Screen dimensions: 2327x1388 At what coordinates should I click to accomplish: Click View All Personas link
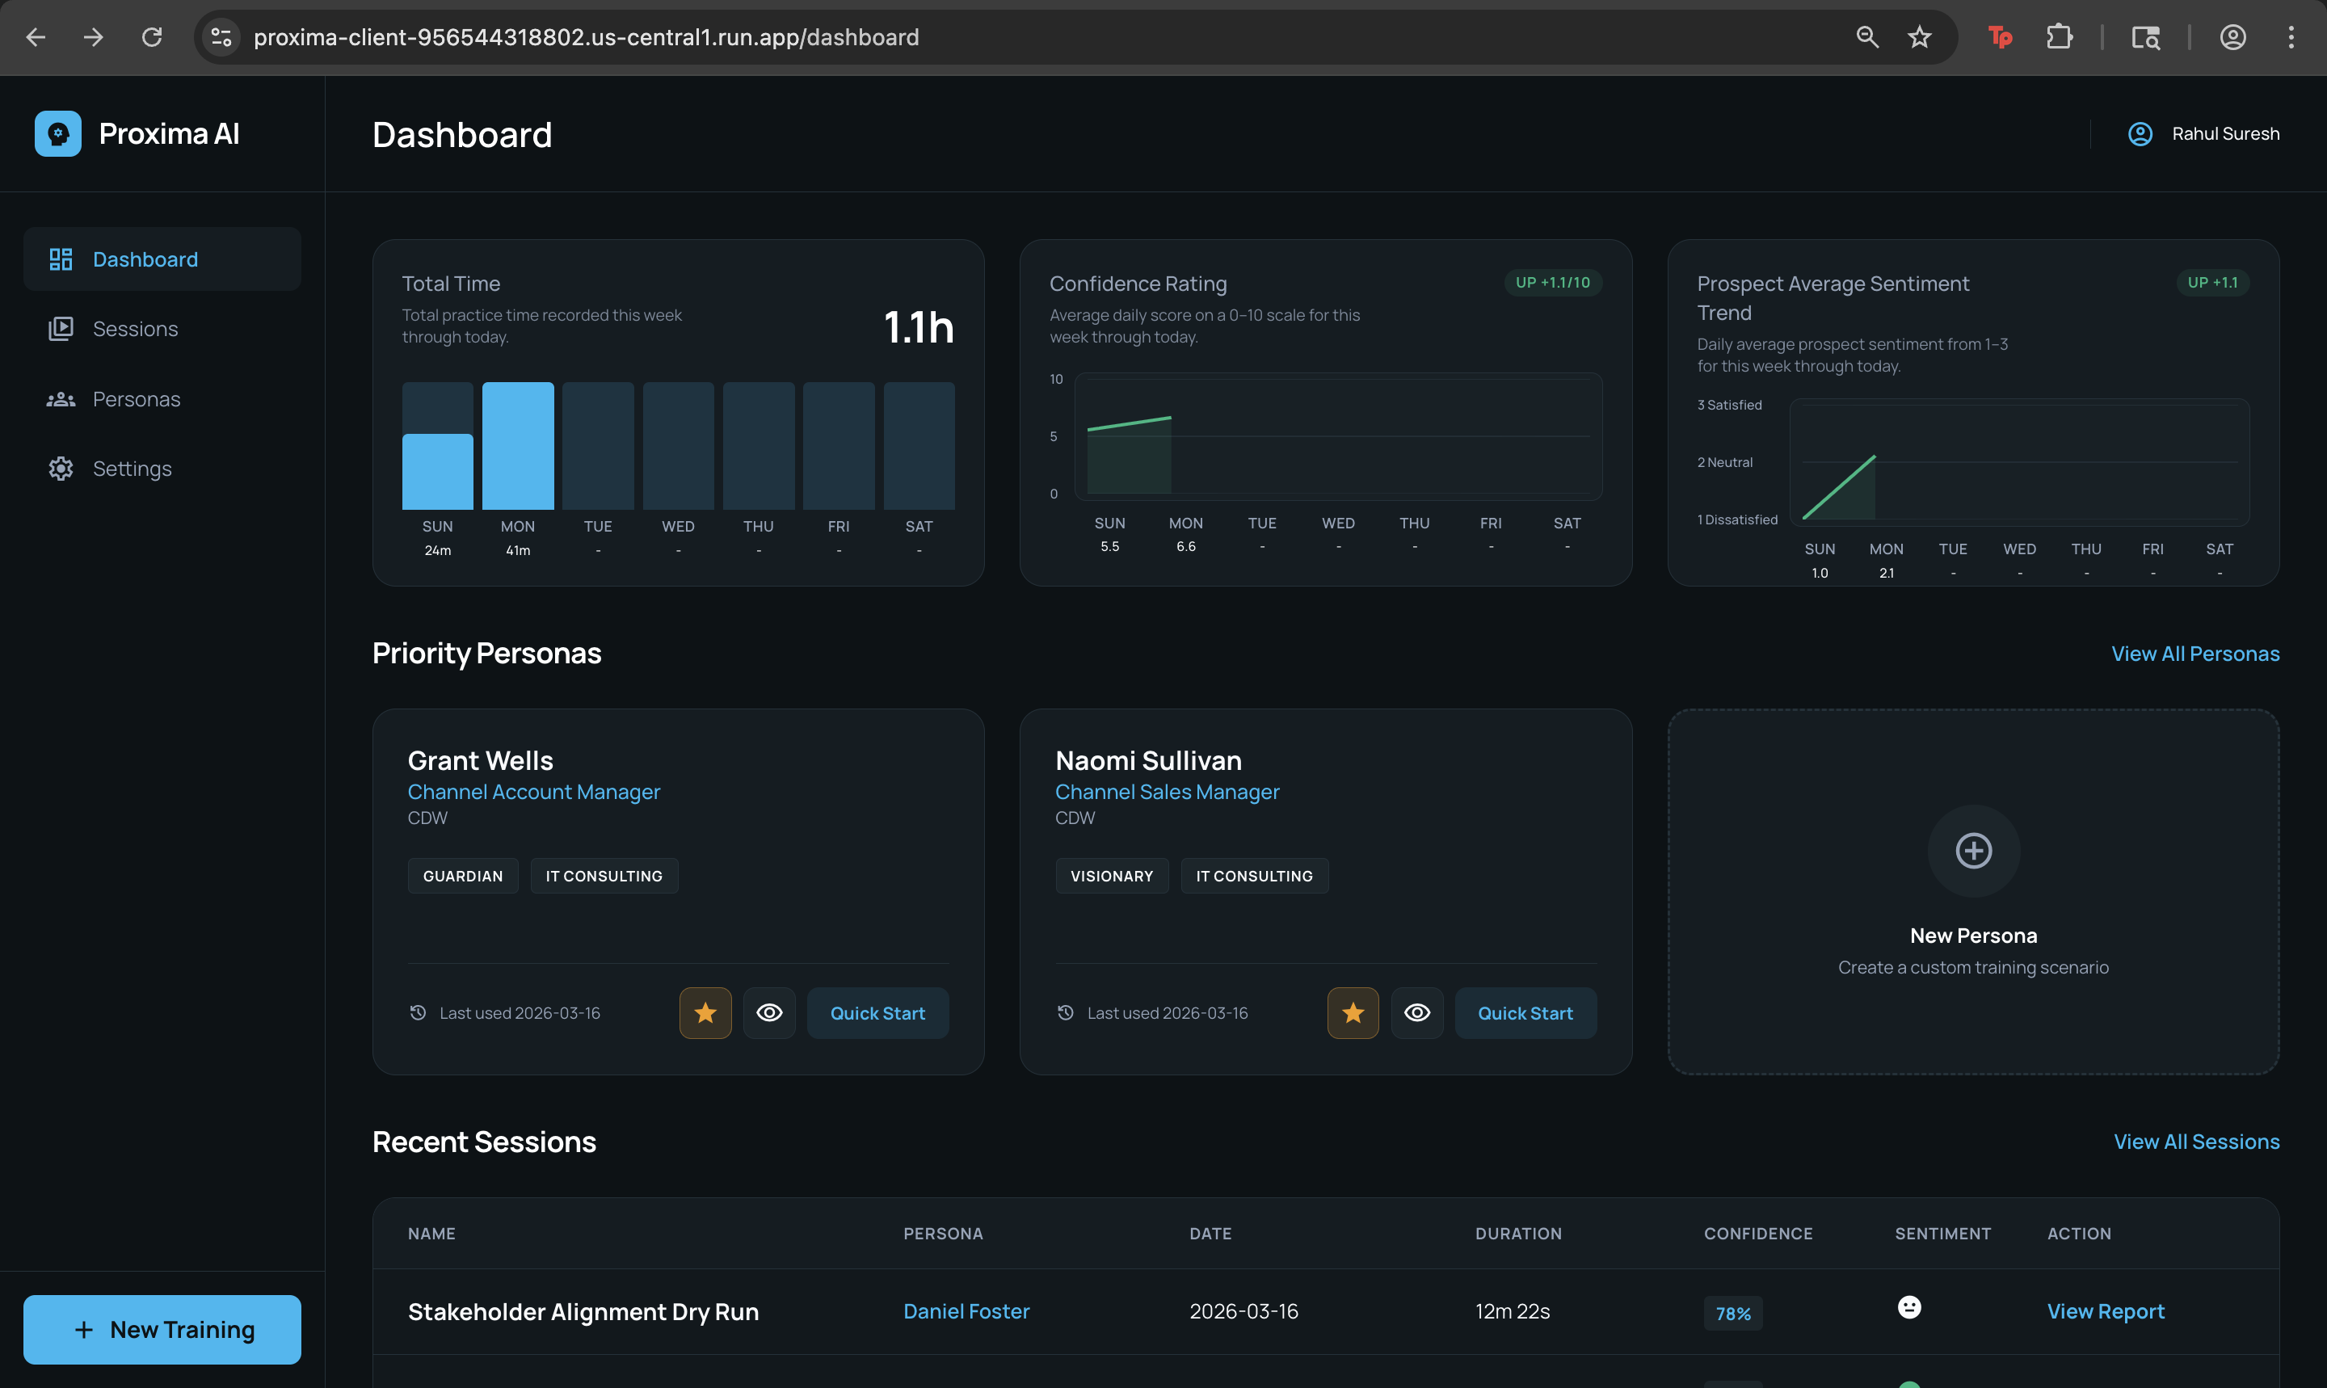coord(2194,653)
